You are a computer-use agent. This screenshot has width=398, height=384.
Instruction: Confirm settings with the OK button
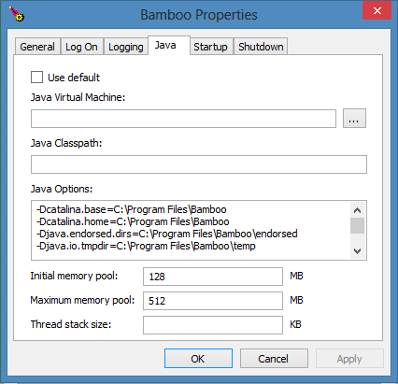pos(198,359)
